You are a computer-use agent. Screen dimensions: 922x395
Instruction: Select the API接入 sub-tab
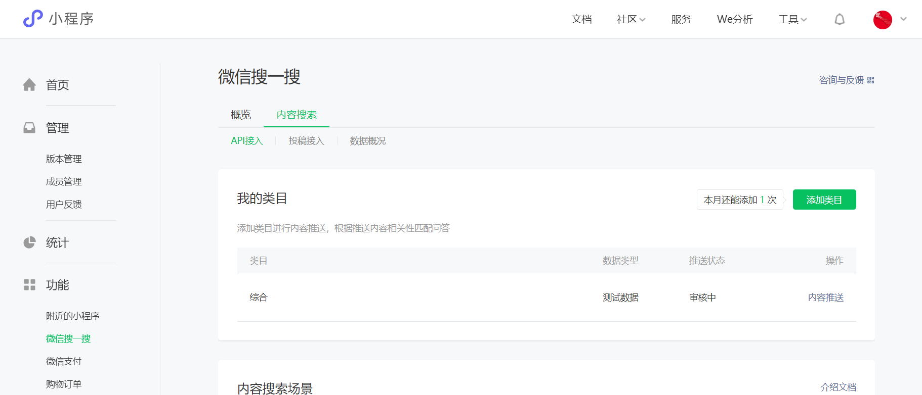(247, 141)
